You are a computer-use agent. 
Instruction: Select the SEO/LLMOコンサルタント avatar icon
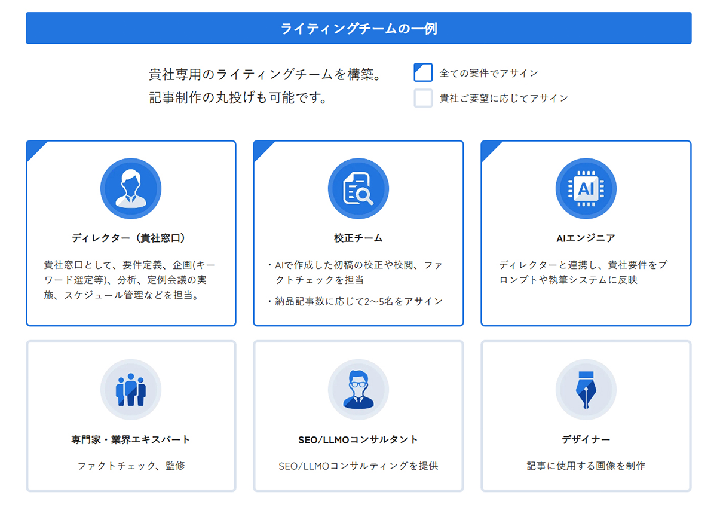click(358, 389)
